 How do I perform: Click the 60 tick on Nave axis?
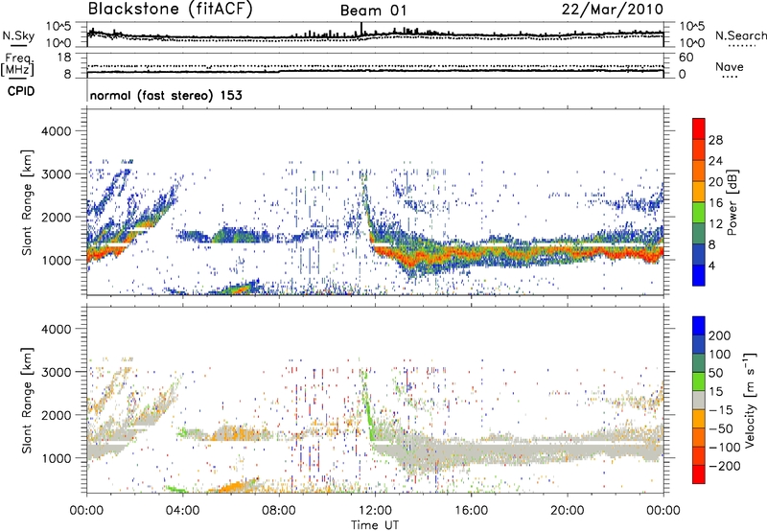click(686, 58)
